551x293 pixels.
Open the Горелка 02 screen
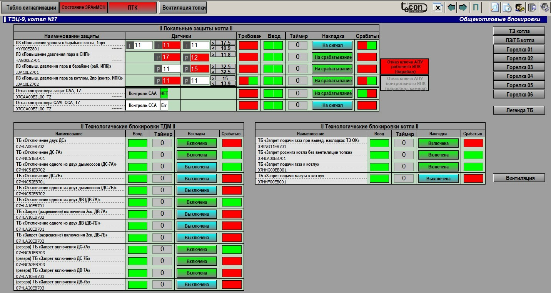(519, 58)
